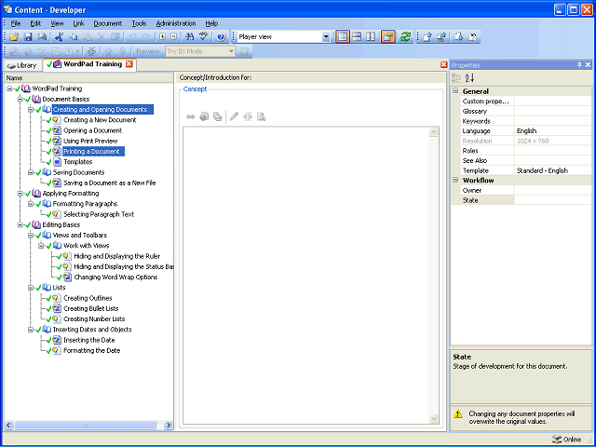Click the Help question mark icon
This screenshot has height=447, width=596.
[222, 37]
